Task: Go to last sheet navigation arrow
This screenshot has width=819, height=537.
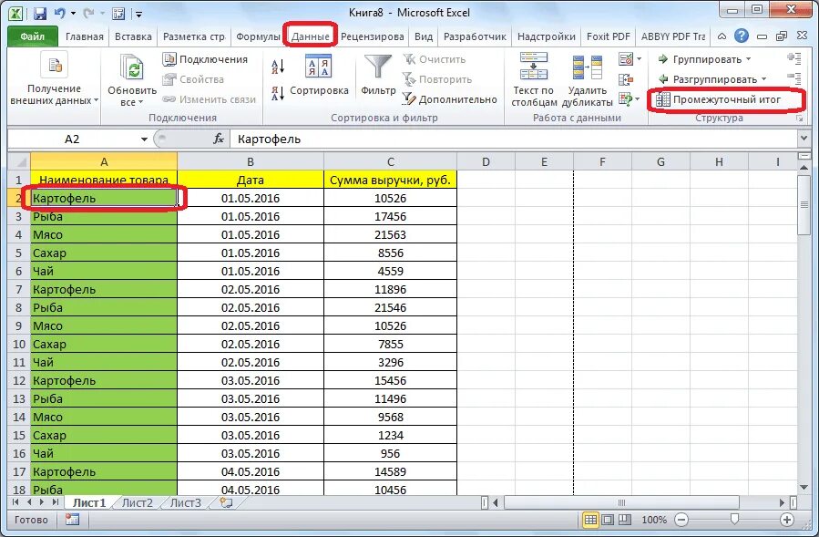Action: [55, 502]
